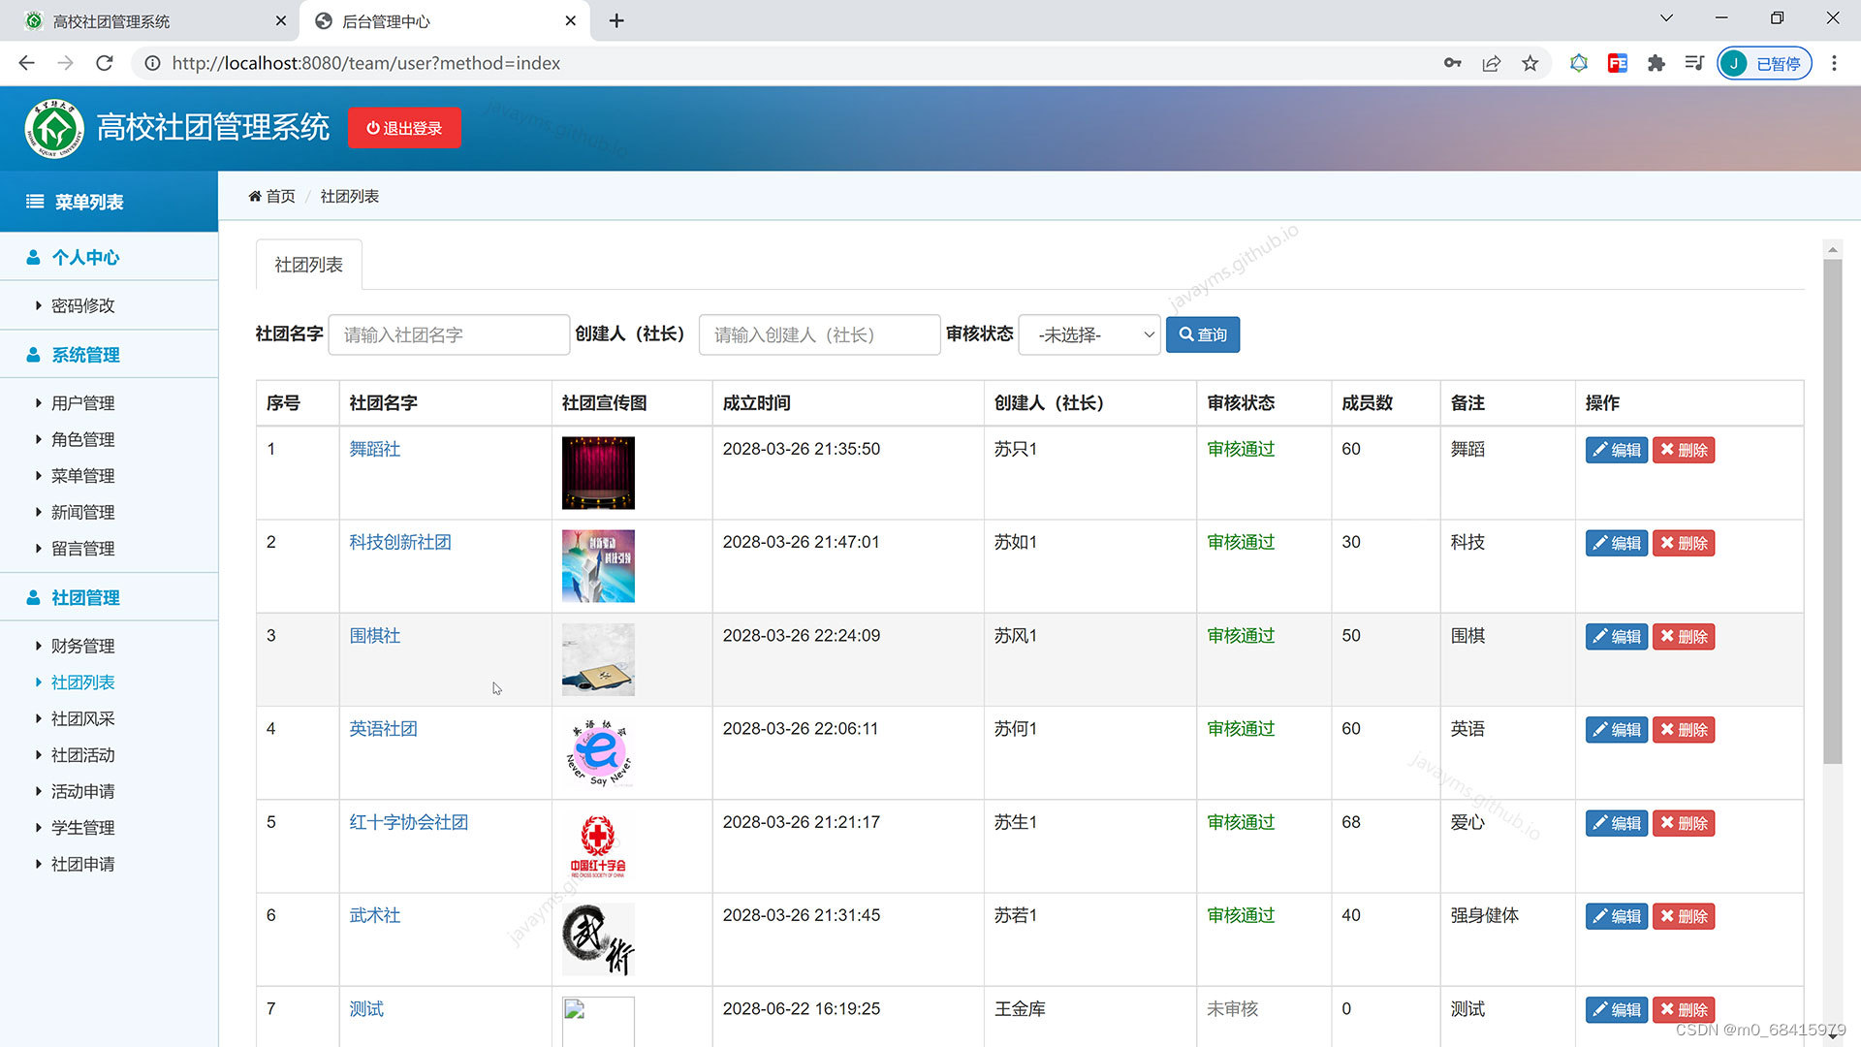The image size is (1861, 1047).
Task: Open new browser tab with plus icon
Action: (616, 20)
